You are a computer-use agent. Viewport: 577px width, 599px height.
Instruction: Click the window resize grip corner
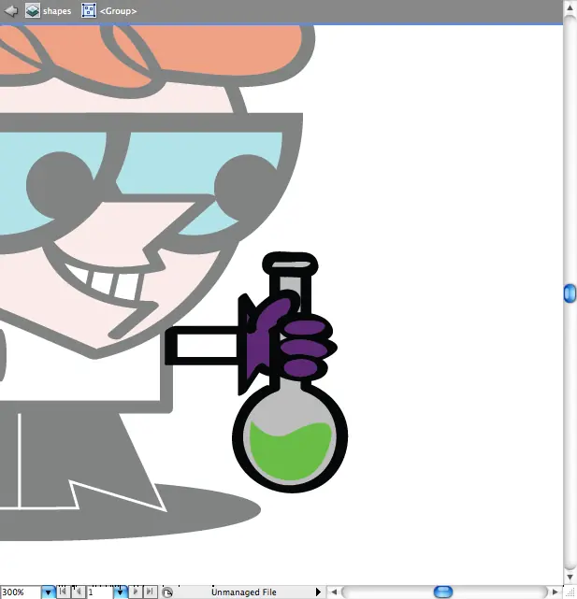click(x=570, y=592)
